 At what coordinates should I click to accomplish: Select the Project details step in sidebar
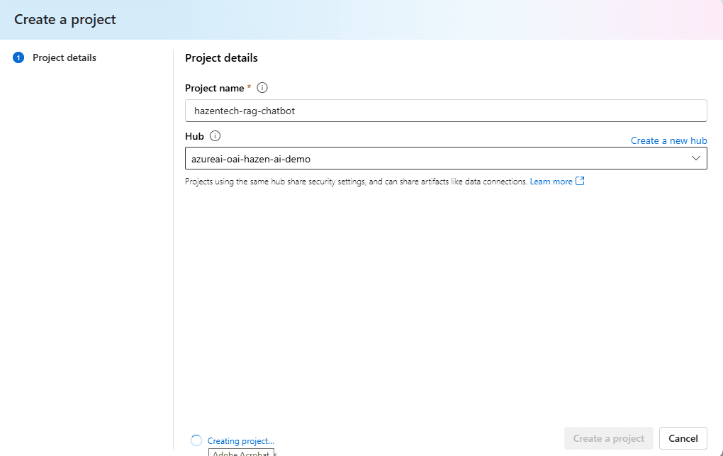coord(65,58)
